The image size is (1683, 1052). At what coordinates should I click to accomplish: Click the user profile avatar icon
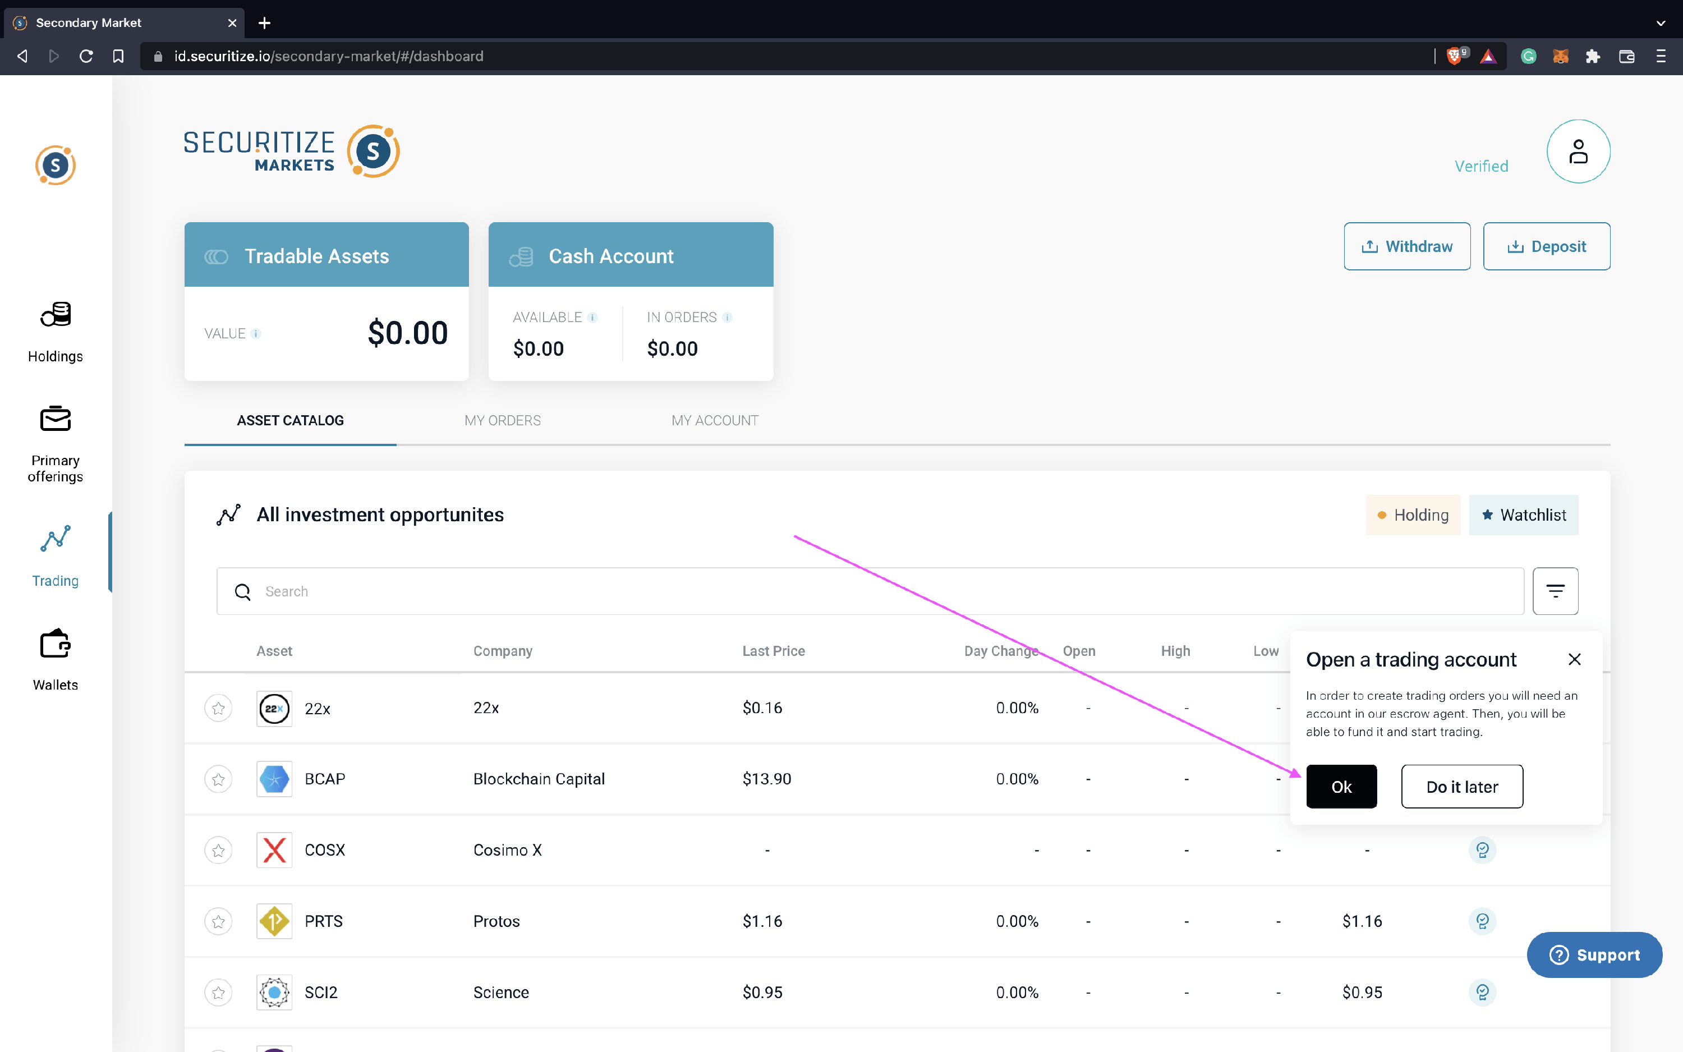pyautogui.click(x=1578, y=151)
